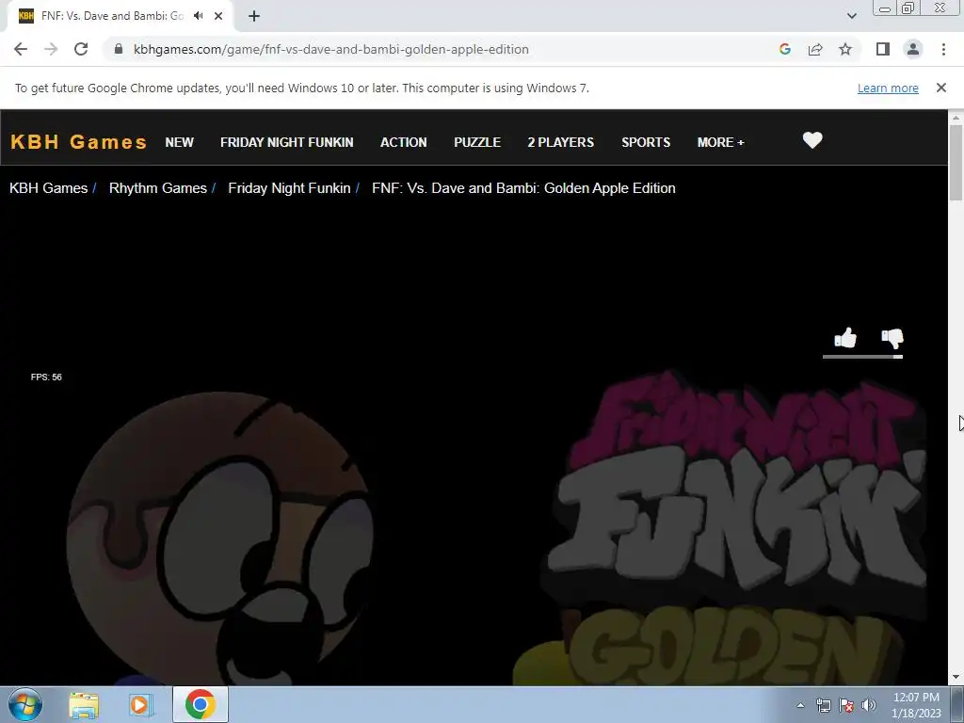This screenshot has height=723, width=964.
Task: Open the network tray icon
Action: tap(823, 705)
